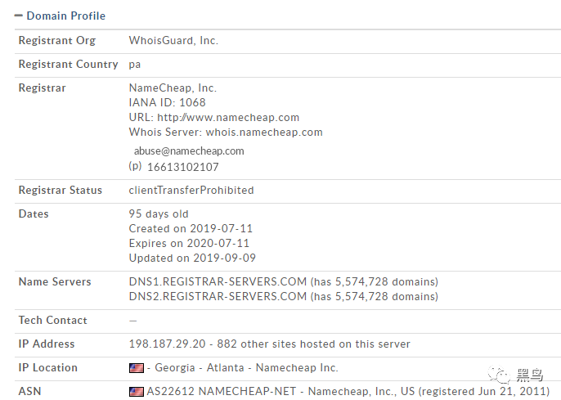Click the AS22612 NAMECHEAP-NET ASN entry
Screen dimensions: 561x400
pyautogui.click(x=222, y=392)
